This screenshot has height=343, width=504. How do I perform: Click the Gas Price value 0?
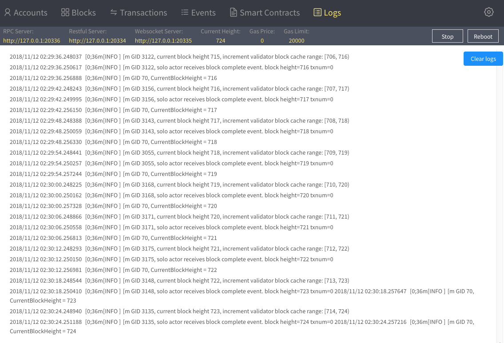(x=262, y=40)
